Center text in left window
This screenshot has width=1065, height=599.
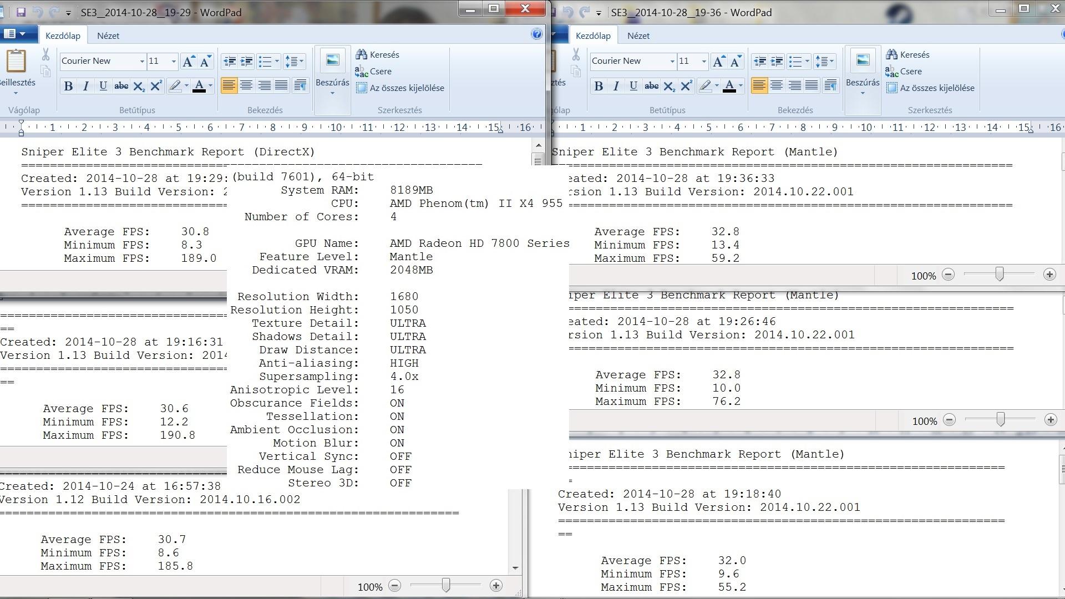pyautogui.click(x=246, y=85)
